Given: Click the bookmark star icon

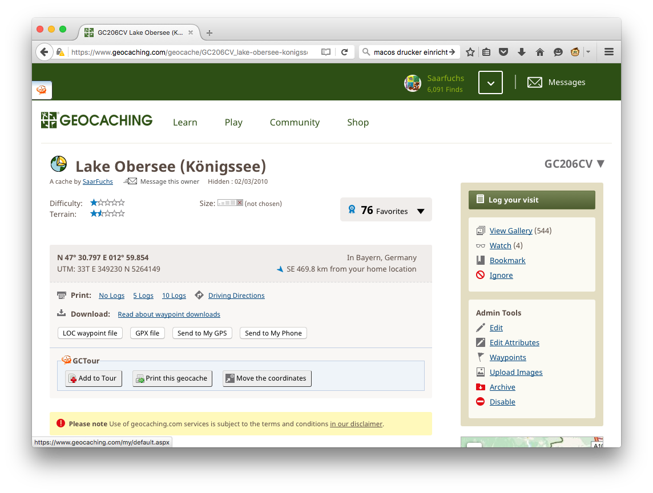Looking at the screenshot, I should pos(470,52).
